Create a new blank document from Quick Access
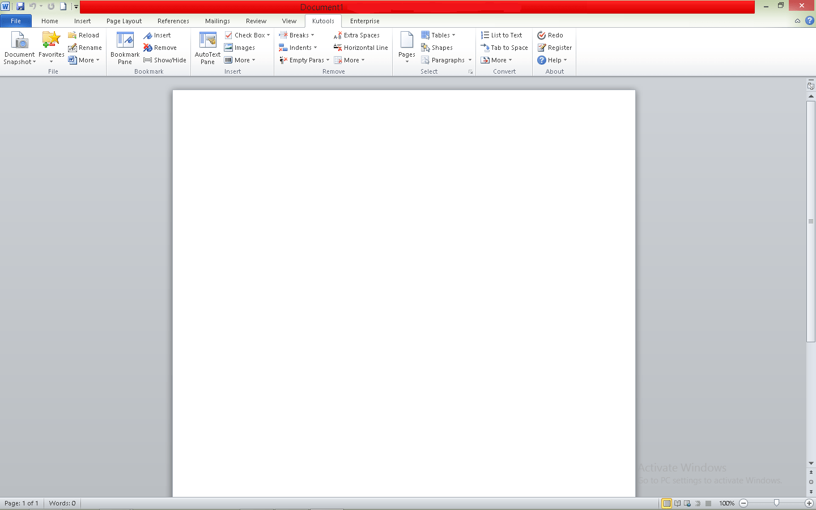Image resolution: width=816 pixels, height=510 pixels. coord(63,6)
